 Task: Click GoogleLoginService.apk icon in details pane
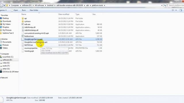tap(2, 99)
